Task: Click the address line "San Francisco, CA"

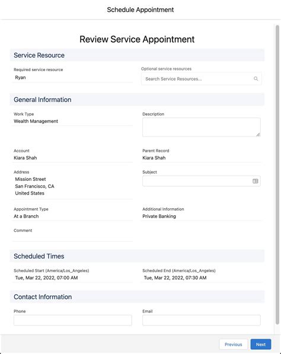Action: (x=34, y=186)
